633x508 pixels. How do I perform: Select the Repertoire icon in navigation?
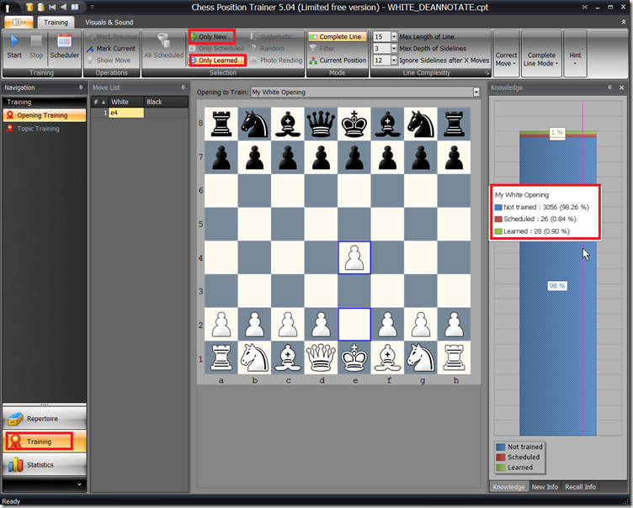click(17, 419)
